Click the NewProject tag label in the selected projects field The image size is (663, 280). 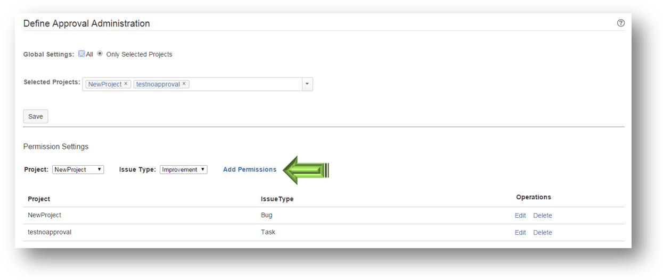click(x=105, y=84)
